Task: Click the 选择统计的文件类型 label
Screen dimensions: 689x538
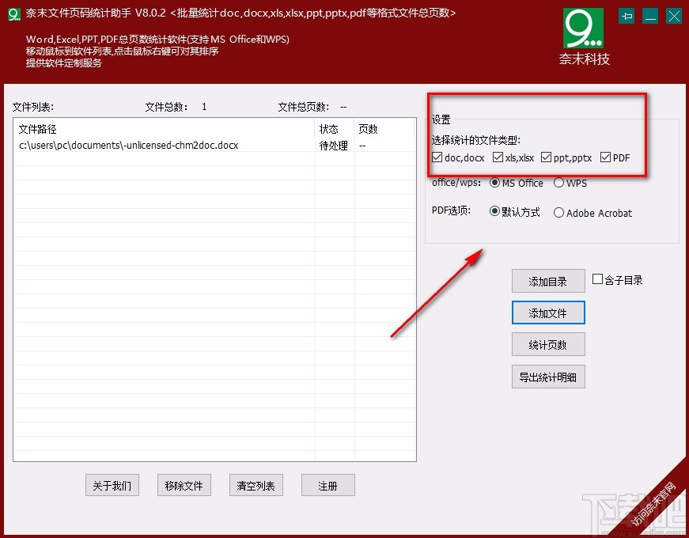Action: 476,140
